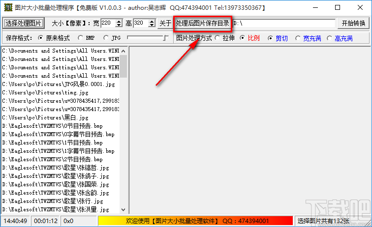
Task: Select list row 张国荣.jpg
Action: click(x=61, y=184)
